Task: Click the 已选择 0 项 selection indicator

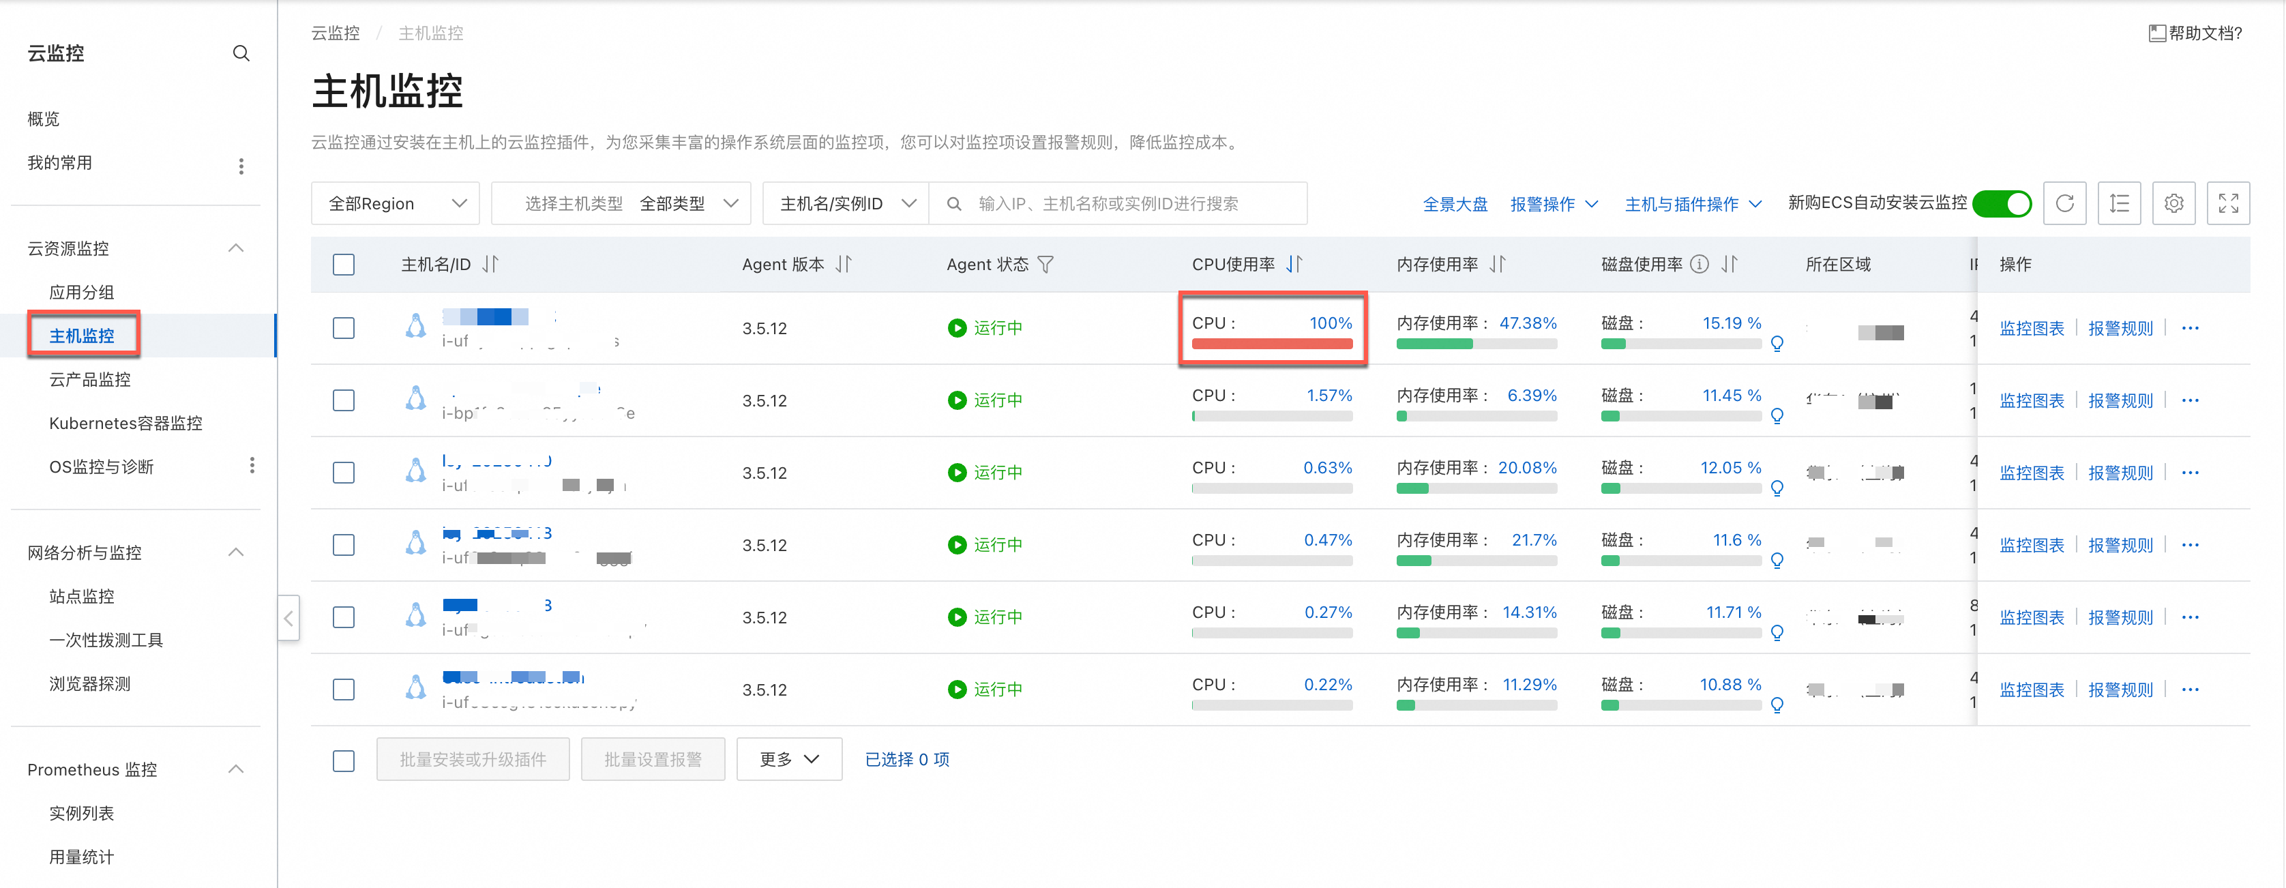Action: pyautogui.click(x=907, y=759)
